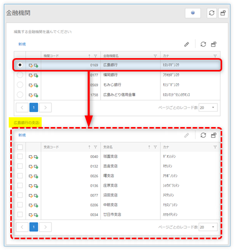The height and width of the screenshot is (250, 234).
Task: Select the 広島みどり信用金庫 radio button
Action: pos(20,95)
